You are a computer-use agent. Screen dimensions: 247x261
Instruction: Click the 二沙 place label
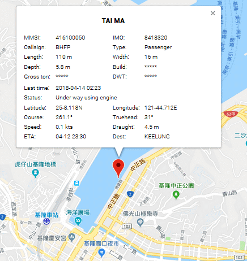(241, 135)
